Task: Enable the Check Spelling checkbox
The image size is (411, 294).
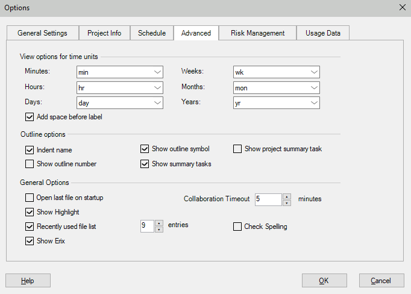Action: pos(237,227)
